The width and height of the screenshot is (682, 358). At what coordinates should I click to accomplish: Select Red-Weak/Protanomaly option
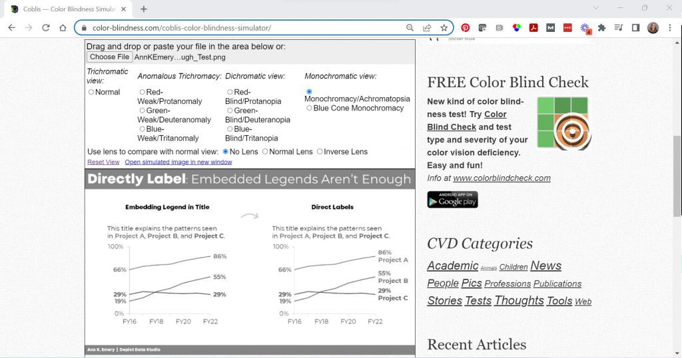point(143,92)
